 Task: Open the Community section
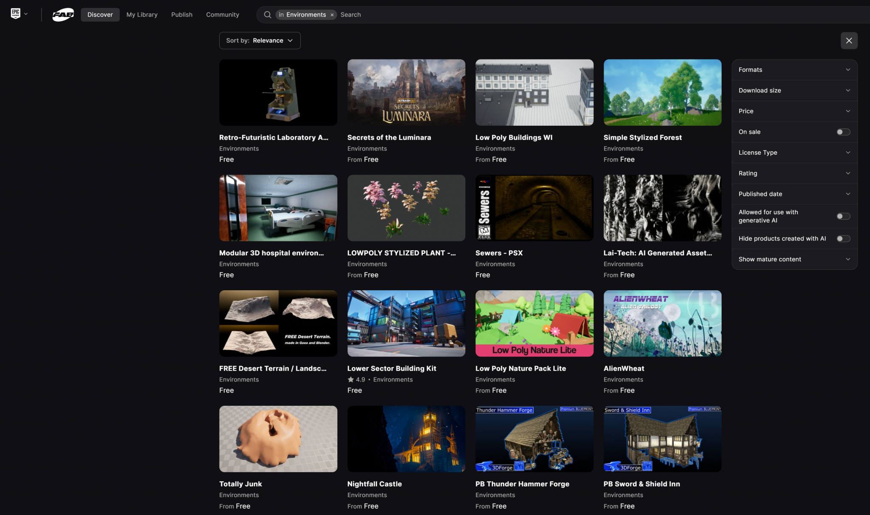tap(222, 14)
